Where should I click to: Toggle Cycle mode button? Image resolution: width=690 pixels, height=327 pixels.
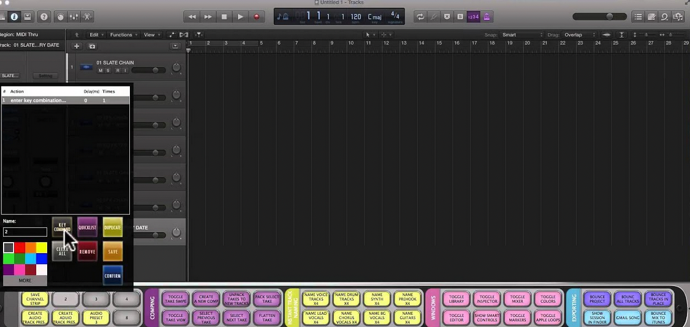[x=421, y=17]
